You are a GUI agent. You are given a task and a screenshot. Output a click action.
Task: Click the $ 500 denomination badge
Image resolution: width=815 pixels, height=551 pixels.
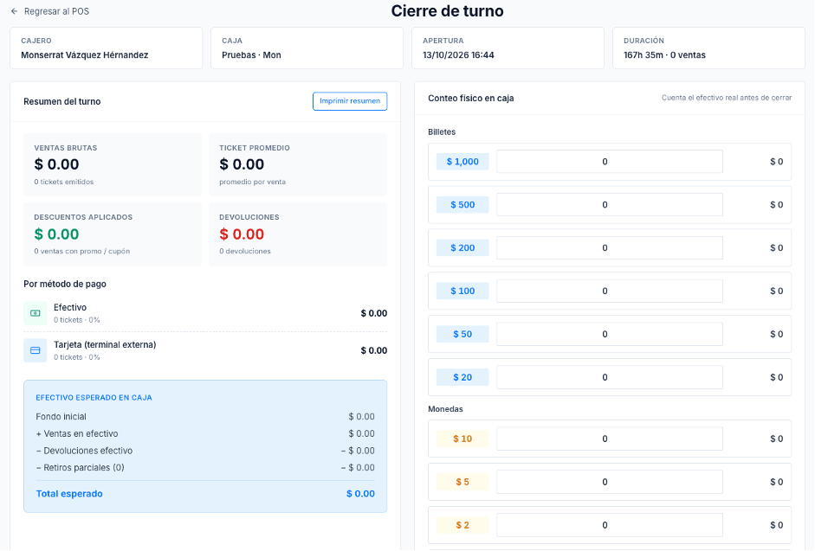462,205
